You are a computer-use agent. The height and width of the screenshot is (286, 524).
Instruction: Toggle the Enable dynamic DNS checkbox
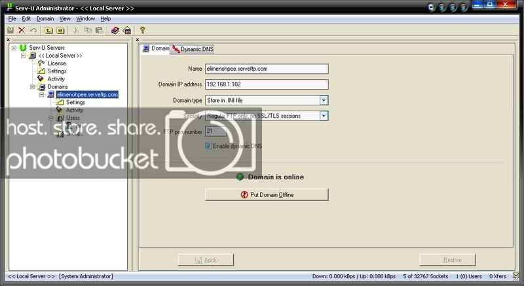208,146
